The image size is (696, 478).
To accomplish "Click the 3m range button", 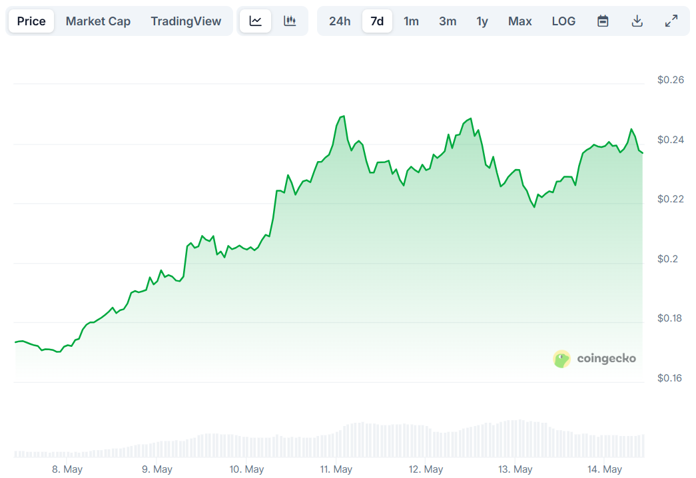I will click(x=448, y=21).
